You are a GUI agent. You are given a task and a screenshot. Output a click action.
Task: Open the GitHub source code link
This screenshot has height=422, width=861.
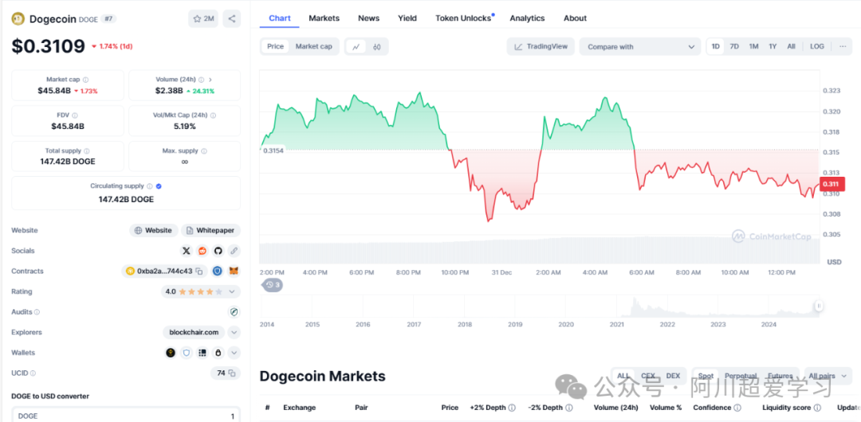pos(218,251)
